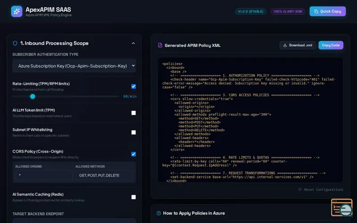Image resolution: width=357 pixels, height=223 pixels.
Task: Click the Allowed Methods input field
Action: [104, 175]
